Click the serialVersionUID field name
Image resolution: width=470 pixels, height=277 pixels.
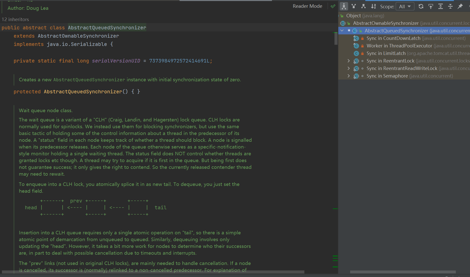click(x=116, y=61)
